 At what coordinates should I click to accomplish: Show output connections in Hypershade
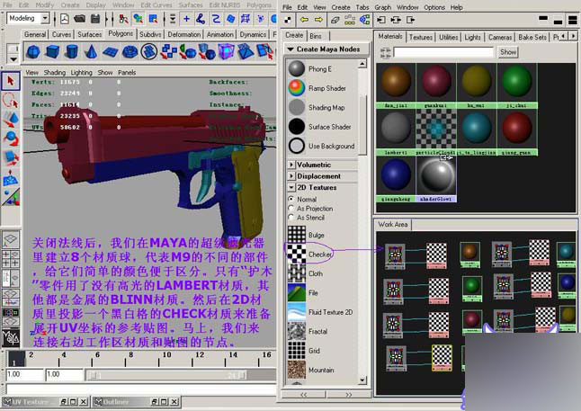tap(410, 20)
